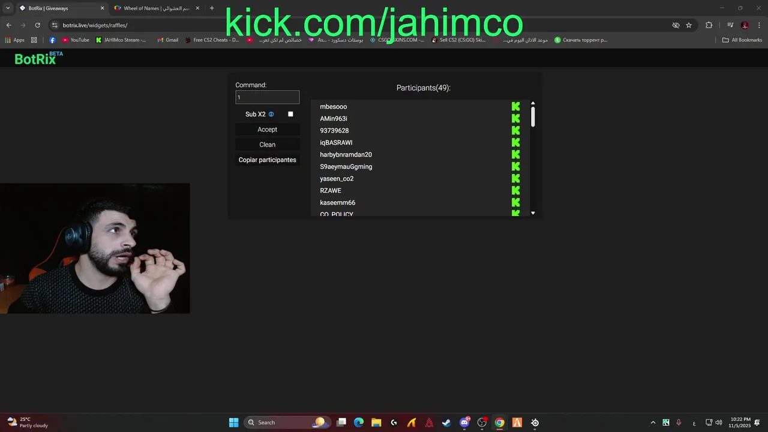Viewport: 768px width, 432px height.
Task: Click the address bar URL
Action: [x=95, y=25]
